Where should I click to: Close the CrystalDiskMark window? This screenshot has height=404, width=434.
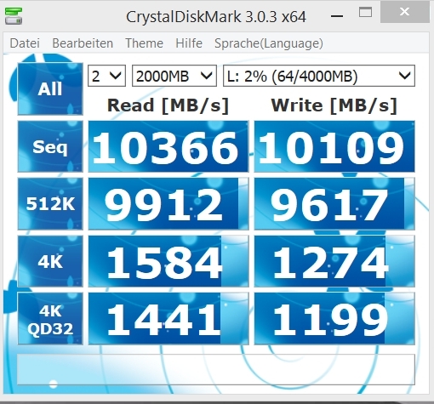tap(404, 12)
